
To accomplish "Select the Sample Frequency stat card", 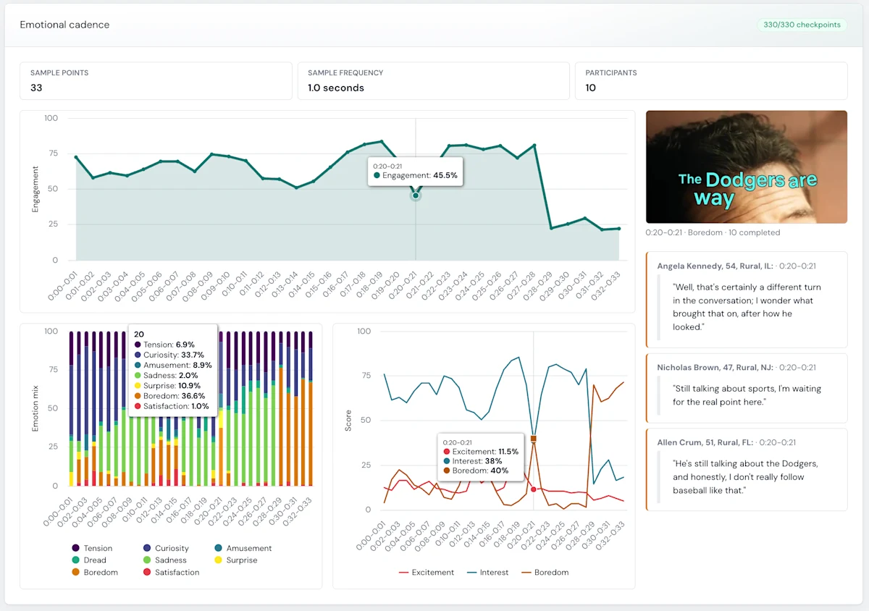I will 434,80.
